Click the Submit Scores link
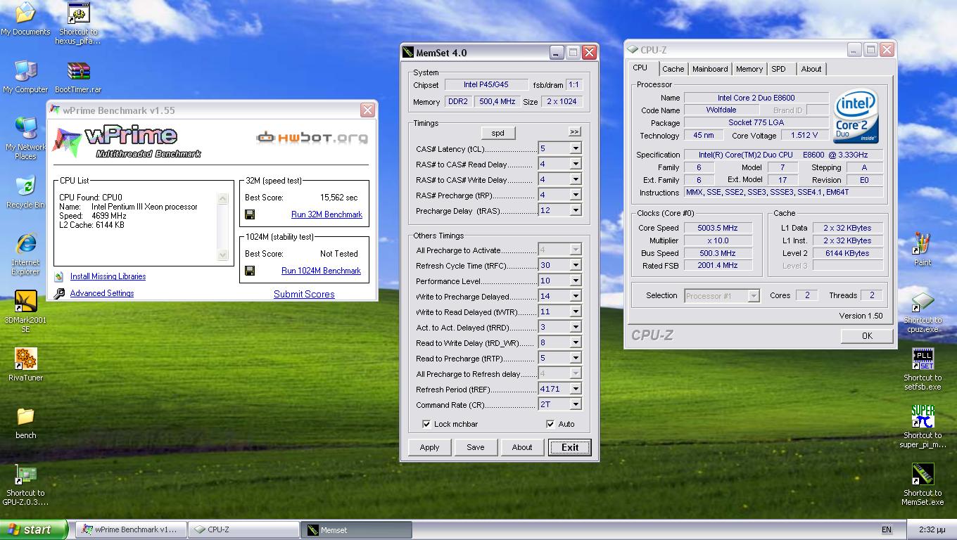The image size is (957, 540). [304, 294]
